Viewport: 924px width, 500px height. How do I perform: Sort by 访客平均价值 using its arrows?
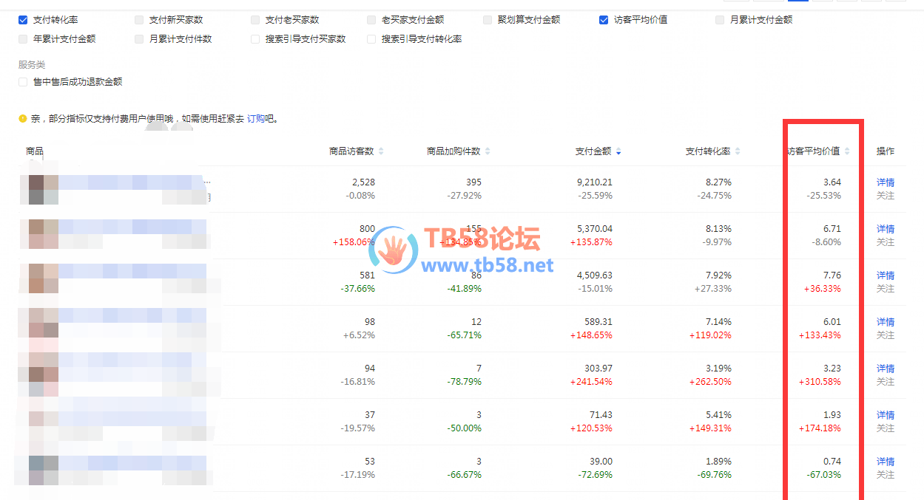[x=847, y=151]
